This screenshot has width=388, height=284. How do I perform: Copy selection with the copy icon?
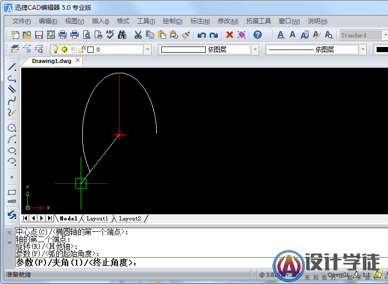[150, 35]
